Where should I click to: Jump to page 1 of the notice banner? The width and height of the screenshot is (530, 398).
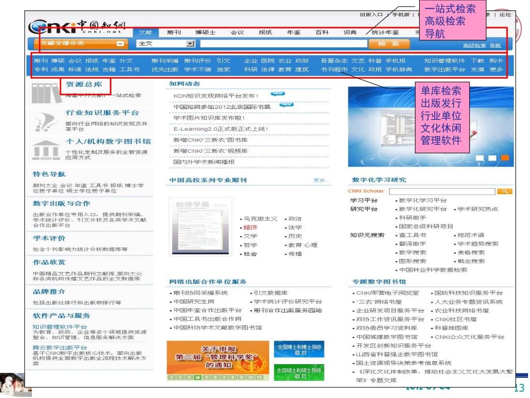click(x=171, y=377)
